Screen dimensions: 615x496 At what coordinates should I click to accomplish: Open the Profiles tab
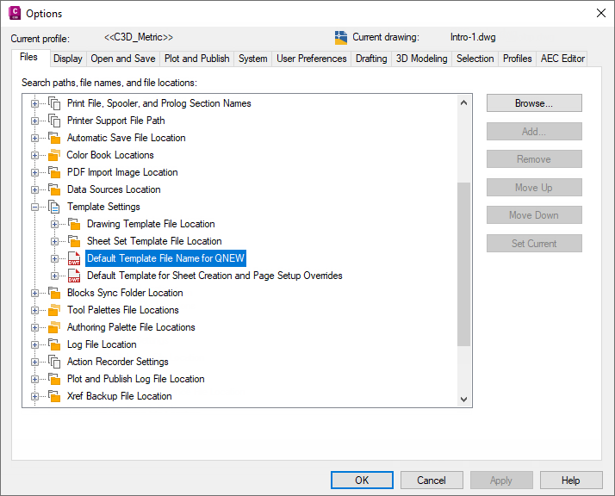pos(518,59)
